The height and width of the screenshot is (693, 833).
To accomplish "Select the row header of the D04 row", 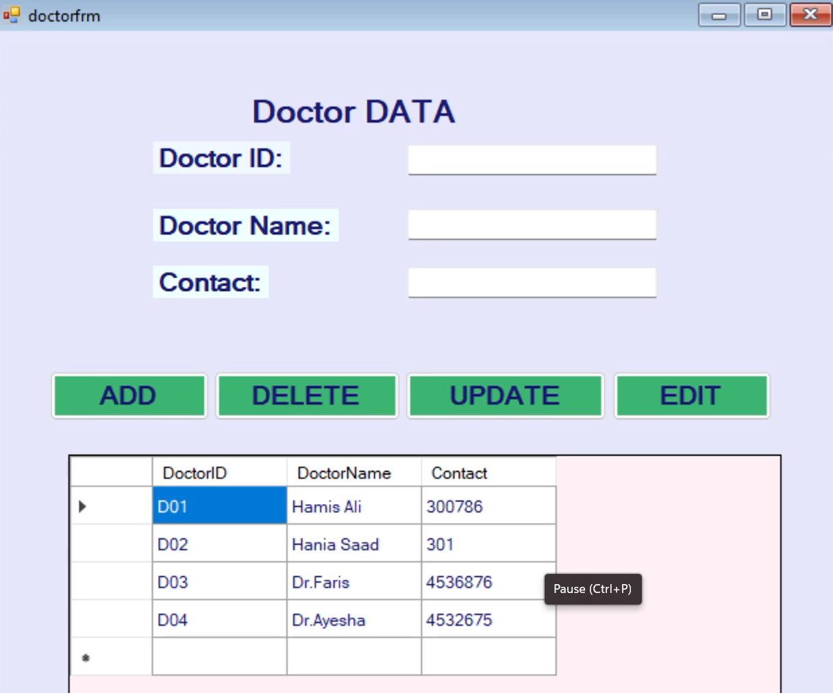I will point(112,619).
